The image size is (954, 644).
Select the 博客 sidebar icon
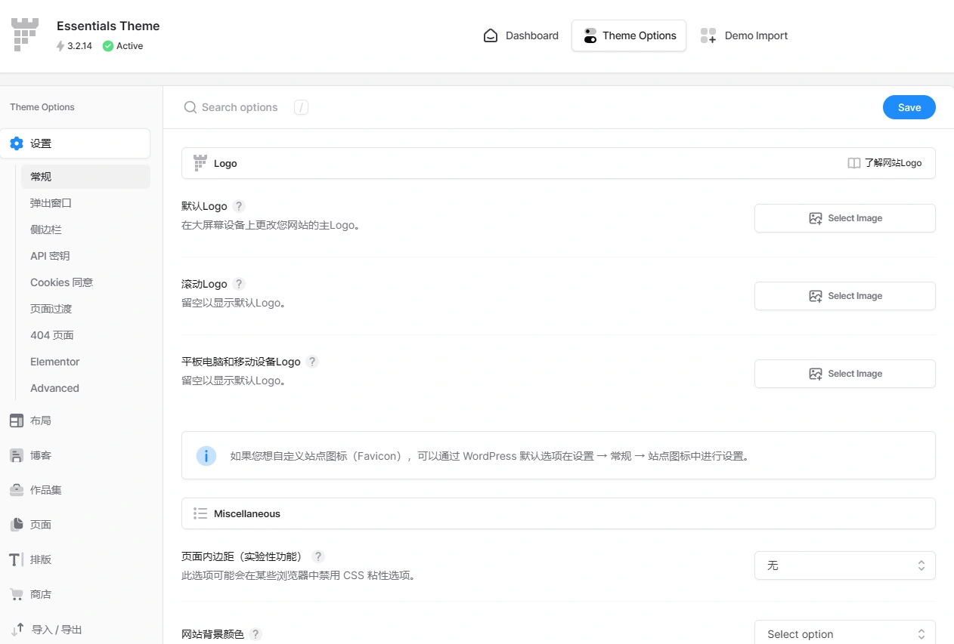point(40,455)
